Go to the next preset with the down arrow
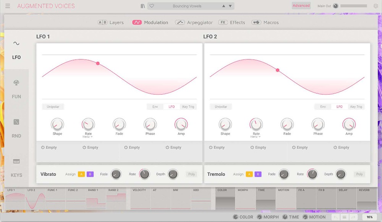This screenshot has height=222, width=382. pos(230,6)
